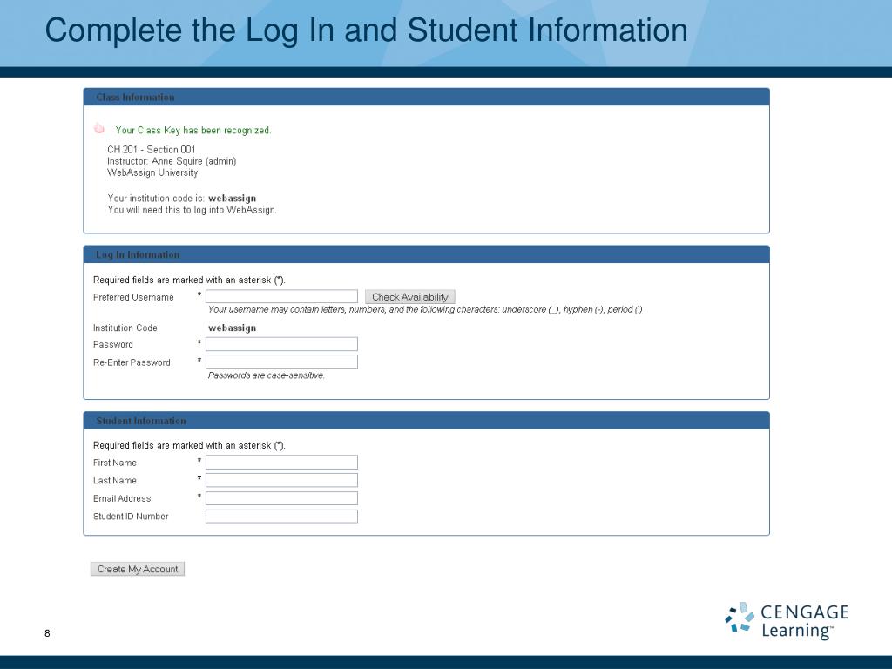Click the 'CH 201 - Section 001' text
This screenshot has height=669, width=892.
152,150
